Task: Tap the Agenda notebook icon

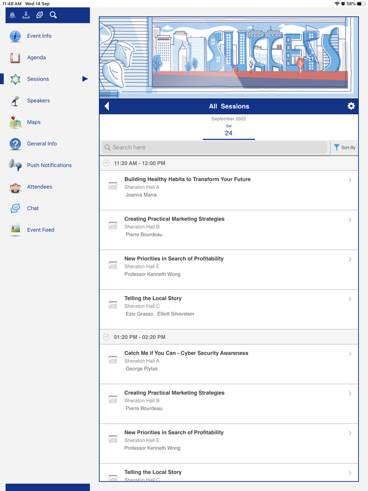Action: click(x=15, y=58)
